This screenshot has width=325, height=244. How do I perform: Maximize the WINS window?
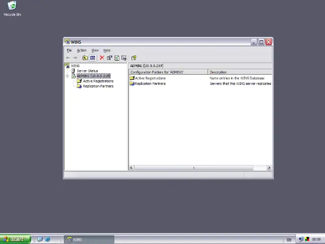[261, 42]
